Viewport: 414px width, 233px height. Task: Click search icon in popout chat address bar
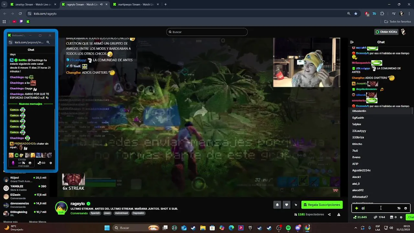[48, 42]
